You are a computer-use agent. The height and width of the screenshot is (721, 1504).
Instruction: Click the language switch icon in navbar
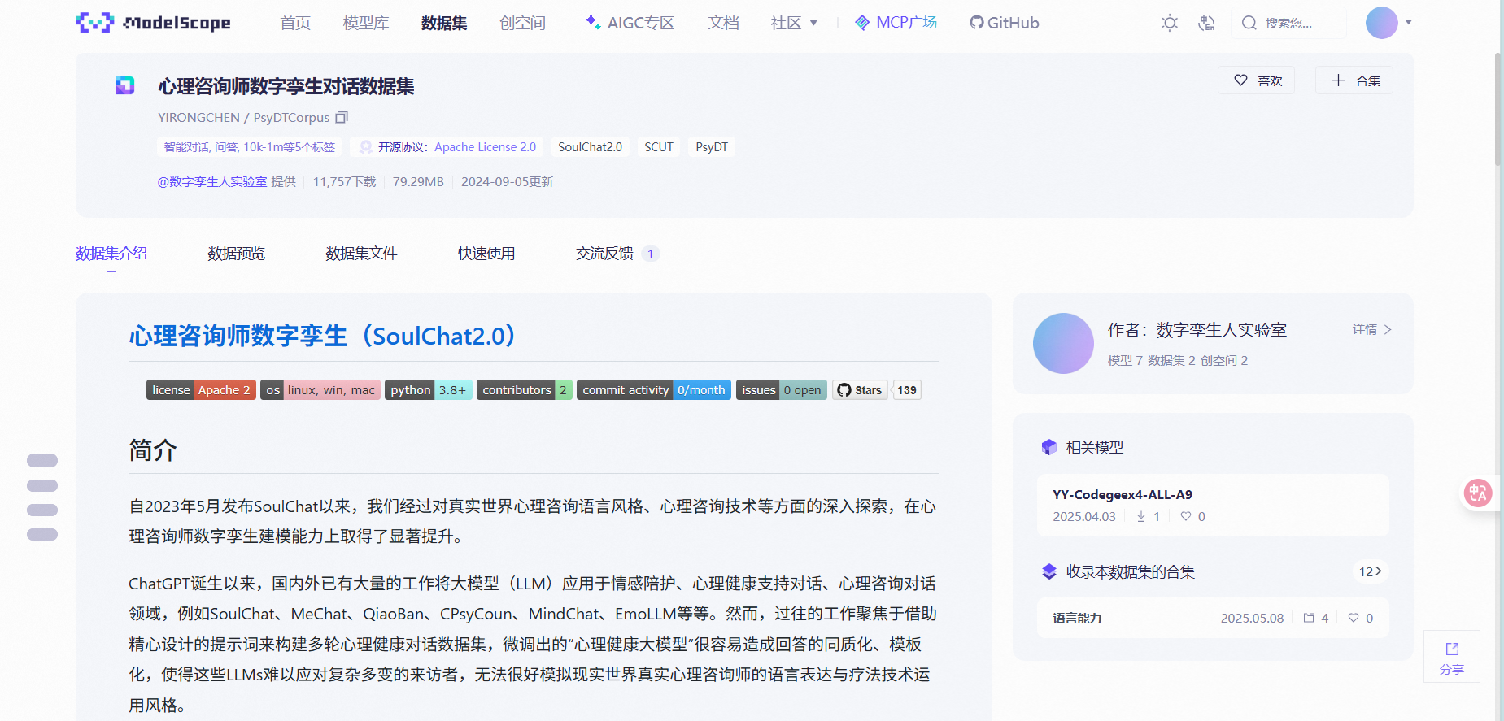click(x=1206, y=23)
